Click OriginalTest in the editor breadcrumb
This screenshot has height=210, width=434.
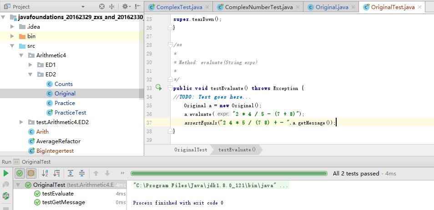[191, 150]
